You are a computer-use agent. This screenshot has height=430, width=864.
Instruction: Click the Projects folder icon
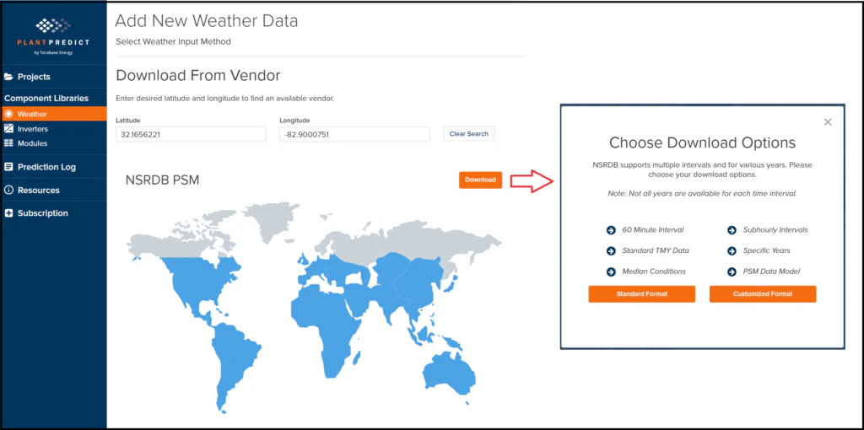coord(8,77)
